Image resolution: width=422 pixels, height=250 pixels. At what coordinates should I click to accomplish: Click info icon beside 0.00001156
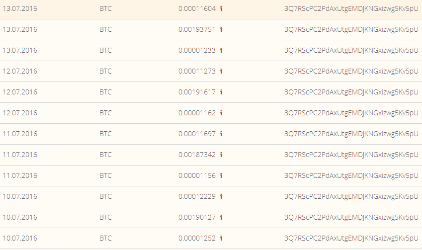221,175
